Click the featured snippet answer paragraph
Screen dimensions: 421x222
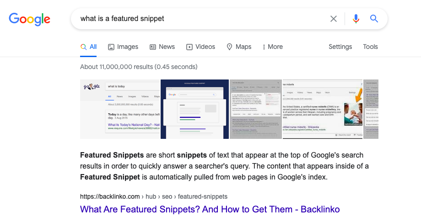[225, 166]
